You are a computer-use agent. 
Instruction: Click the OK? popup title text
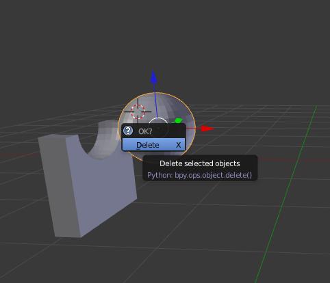pos(145,131)
